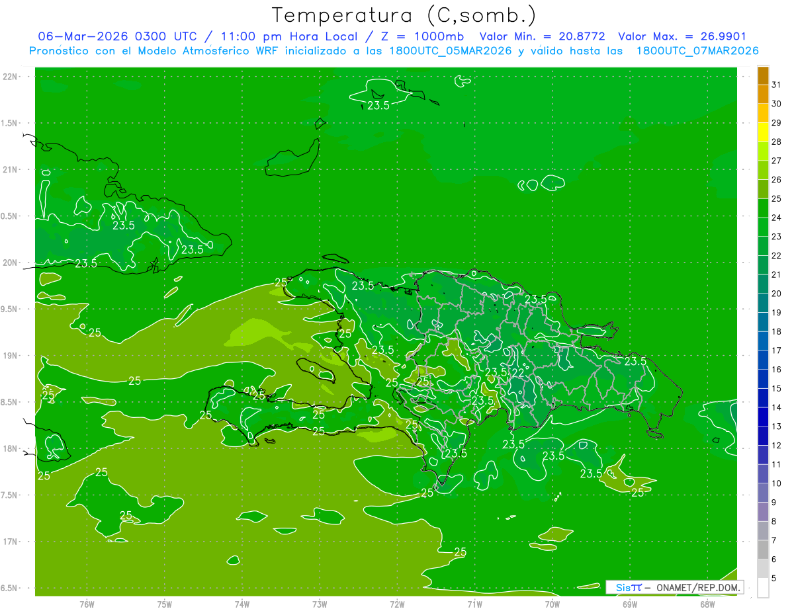Click value 28 on the color scale
The width and height of the screenshot is (794, 613).
tap(776, 142)
